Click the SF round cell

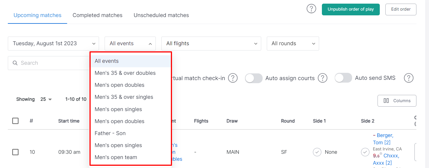pyautogui.click(x=284, y=152)
